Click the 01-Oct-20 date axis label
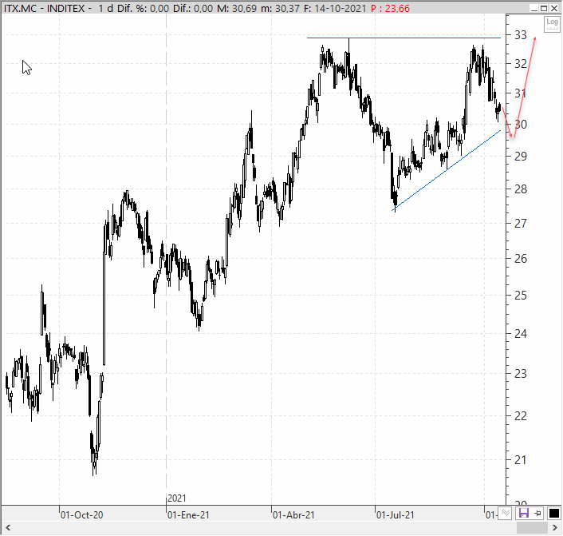Viewport: 563px width, 536px height. [x=81, y=515]
